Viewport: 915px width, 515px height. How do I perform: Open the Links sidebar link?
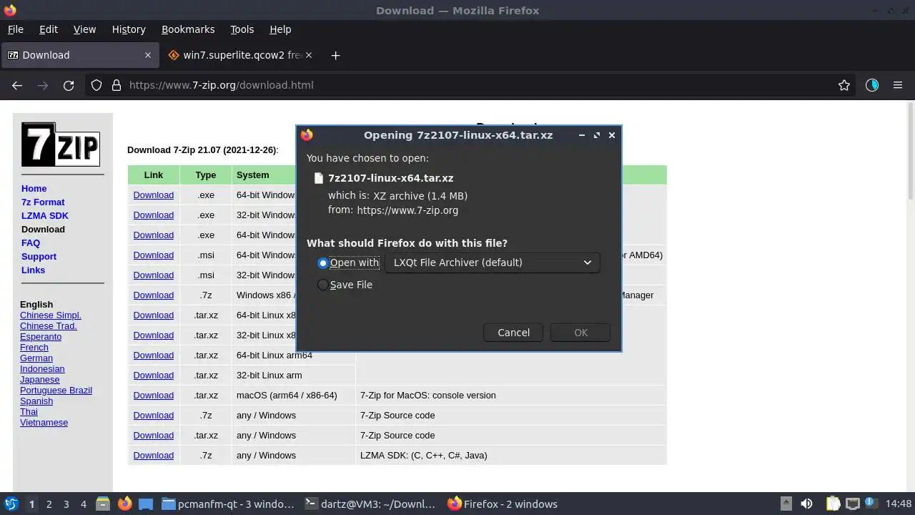point(33,270)
